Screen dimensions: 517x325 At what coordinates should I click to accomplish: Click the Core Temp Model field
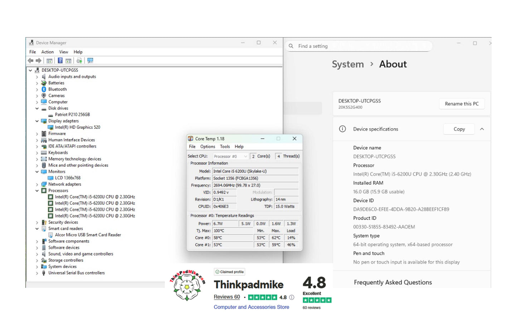(255, 171)
